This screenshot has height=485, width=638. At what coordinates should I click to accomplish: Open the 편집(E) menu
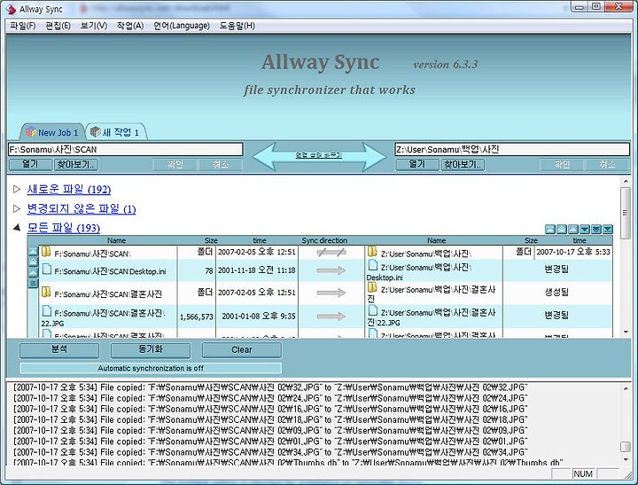pos(58,26)
